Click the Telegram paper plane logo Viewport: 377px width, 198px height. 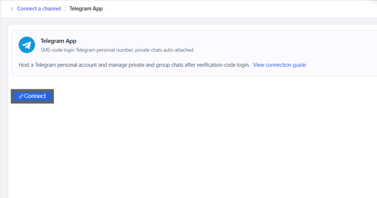coord(27,45)
